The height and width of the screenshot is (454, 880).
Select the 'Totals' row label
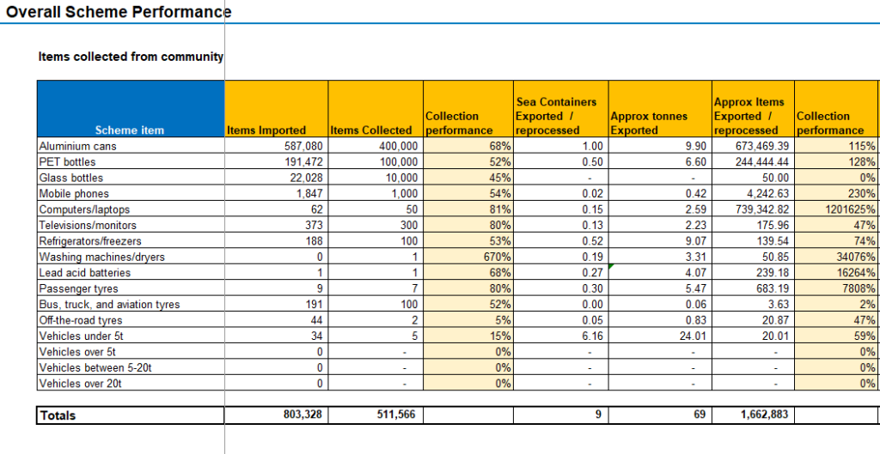(x=131, y=415)
